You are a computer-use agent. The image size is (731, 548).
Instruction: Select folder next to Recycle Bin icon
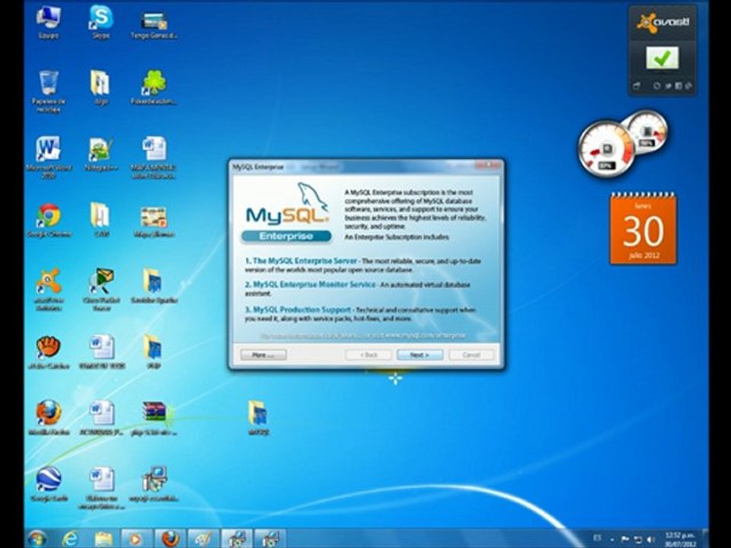pyautogui.click(x=101, y=88)
